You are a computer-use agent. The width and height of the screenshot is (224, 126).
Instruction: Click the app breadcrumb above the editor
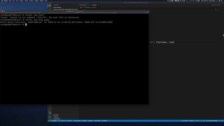pos(81,8)
